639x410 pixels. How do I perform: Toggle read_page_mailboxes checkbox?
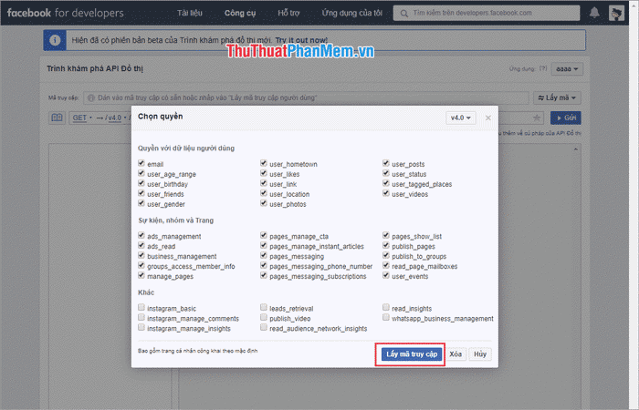click(x=386, y=265)
